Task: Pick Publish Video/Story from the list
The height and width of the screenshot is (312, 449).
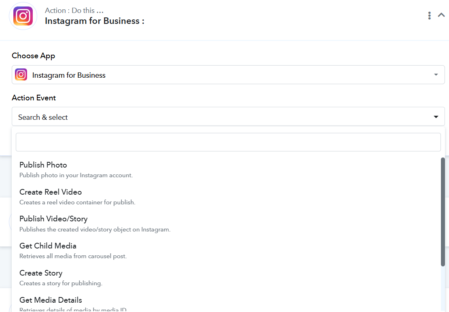Action: [53, 219]
